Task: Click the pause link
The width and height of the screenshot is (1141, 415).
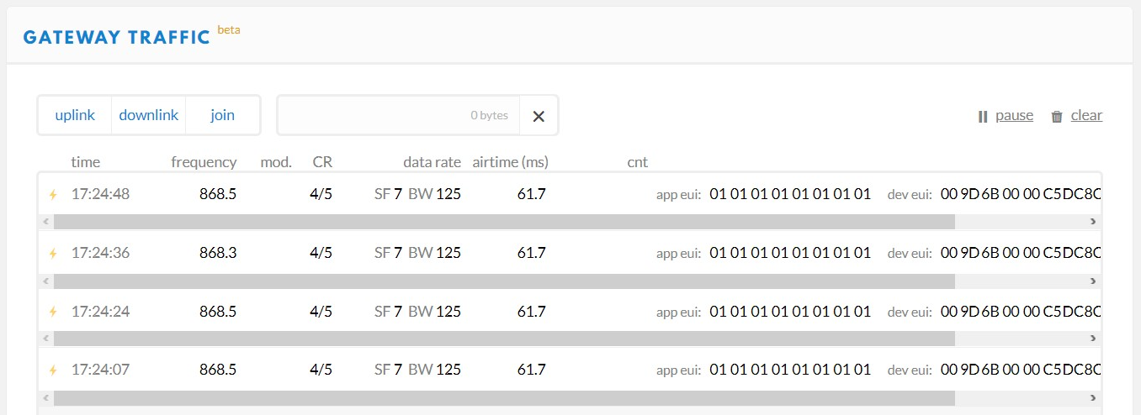Action: 1014,116
